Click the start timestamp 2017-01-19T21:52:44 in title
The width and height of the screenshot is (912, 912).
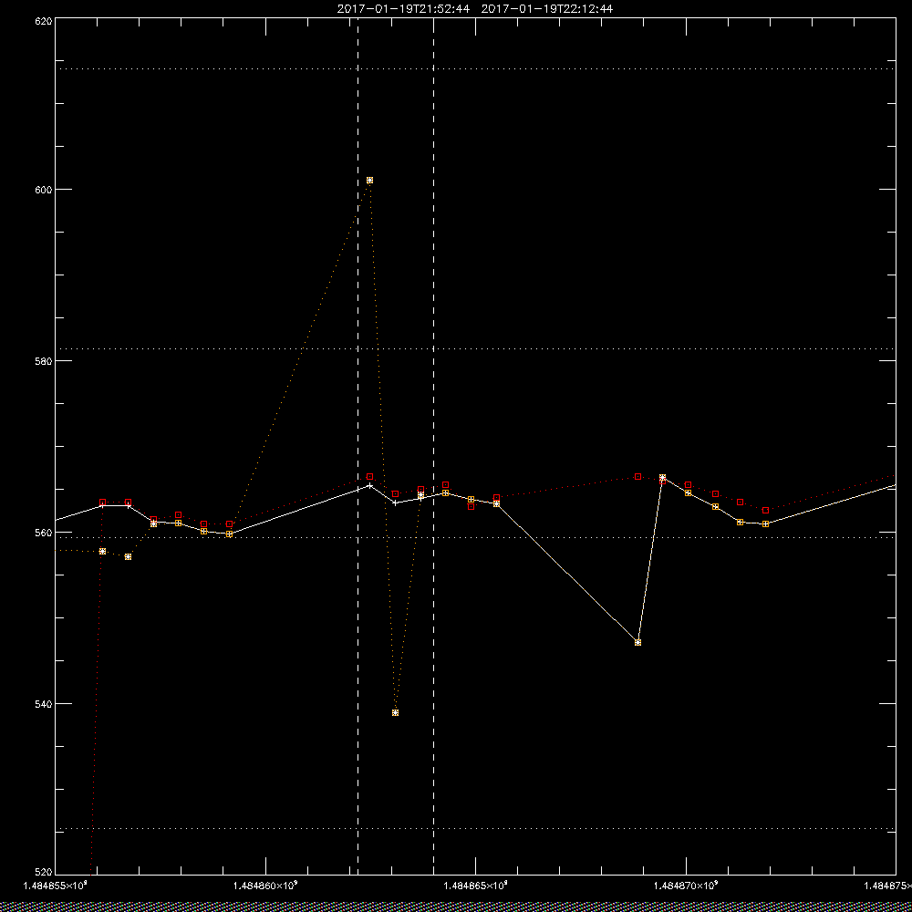403,9
